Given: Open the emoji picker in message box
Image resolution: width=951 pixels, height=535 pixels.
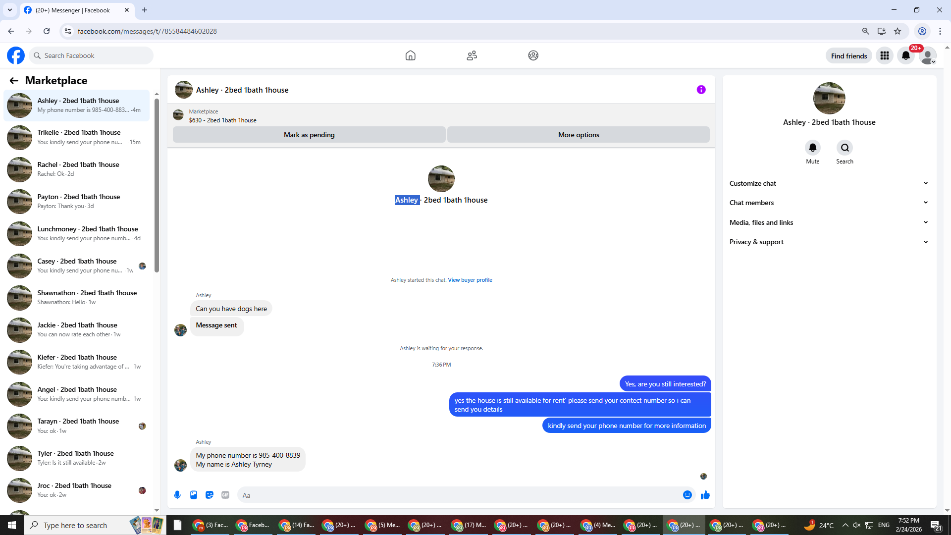Looking at the screenshot, I should click(x=687, y=495).
